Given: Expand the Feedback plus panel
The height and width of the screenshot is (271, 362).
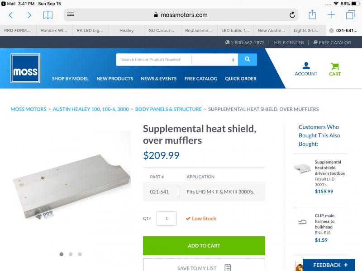Looking at the screenshot, I should (329, 265).
